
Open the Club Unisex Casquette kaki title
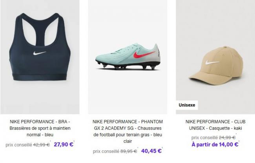point(215,125)
